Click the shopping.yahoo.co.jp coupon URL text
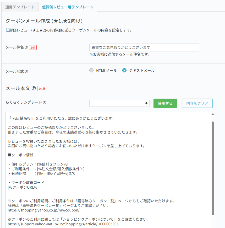This screenshot has width=225, height=228. click(44, 210)
